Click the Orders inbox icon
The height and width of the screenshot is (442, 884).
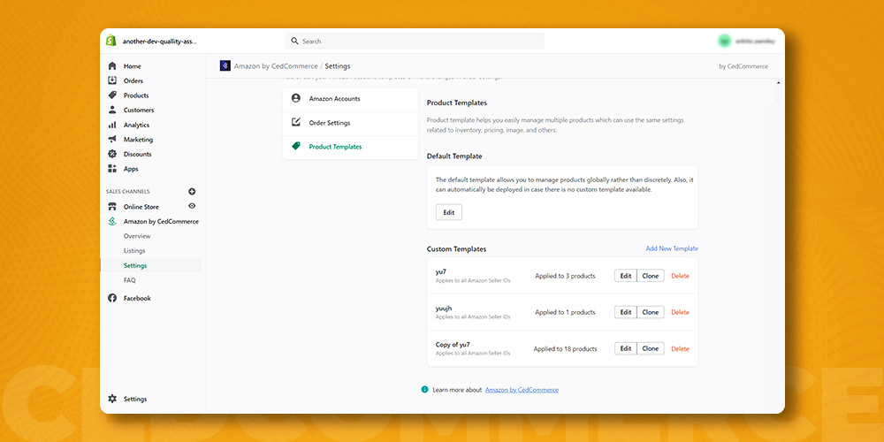(x=112, y=80)
